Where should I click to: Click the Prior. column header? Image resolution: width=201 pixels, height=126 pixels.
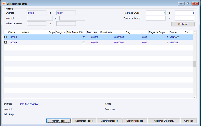(x=83, y=32)
